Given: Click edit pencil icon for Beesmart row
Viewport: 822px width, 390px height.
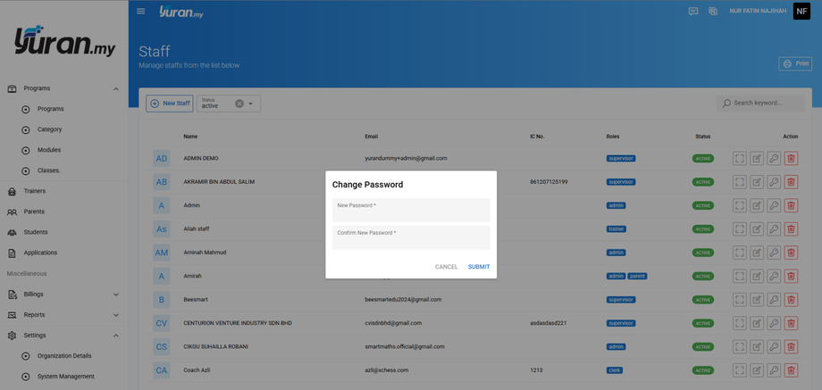Looking at the screenshot, I should click(x=757, y=300).
